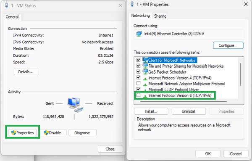Click the VM Status title bar network icon
Screen dimensions: 252x161
click(7, 5)
